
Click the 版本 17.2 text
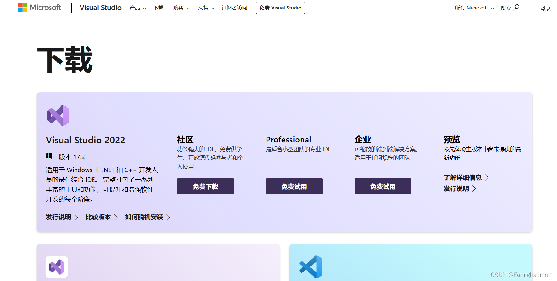point(72,157)
